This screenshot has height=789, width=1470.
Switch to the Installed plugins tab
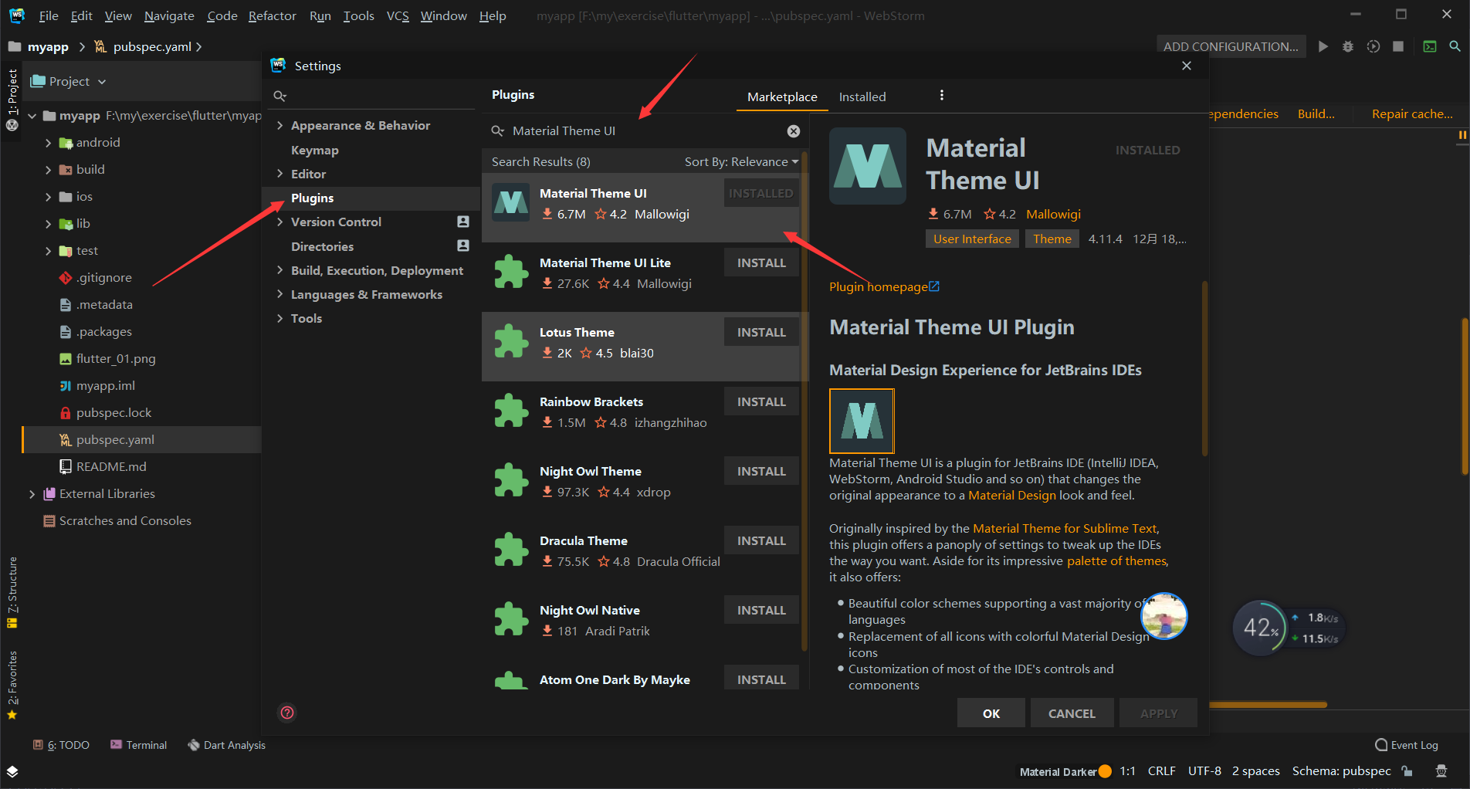coord(862,97)
